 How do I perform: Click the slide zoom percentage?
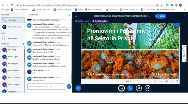161,81
